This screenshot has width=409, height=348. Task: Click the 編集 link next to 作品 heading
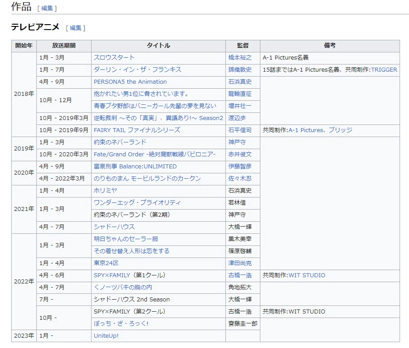(47, 9)
